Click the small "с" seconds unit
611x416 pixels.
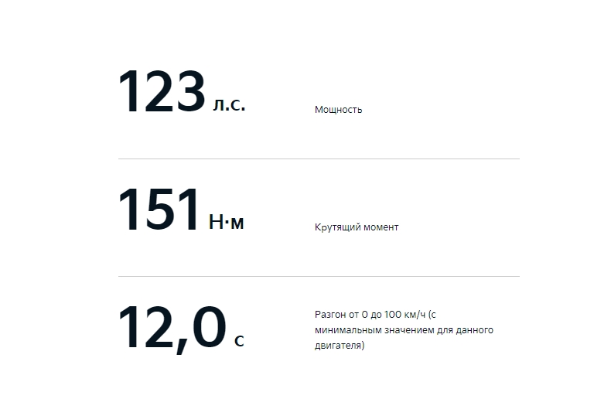pos(239,341)
